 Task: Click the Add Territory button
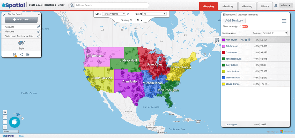coord(234,21)
